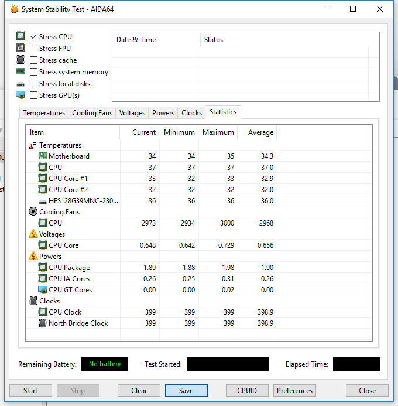The image size is (398, 406).
Task: Click the chip icon of CPU Clock row
Action: tap(43, 312)
